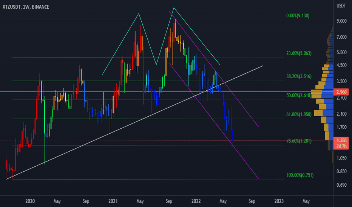This screenshot has width=352, height=207.
Task: Click the 2.100 price axis label
Action: point(341,114)
